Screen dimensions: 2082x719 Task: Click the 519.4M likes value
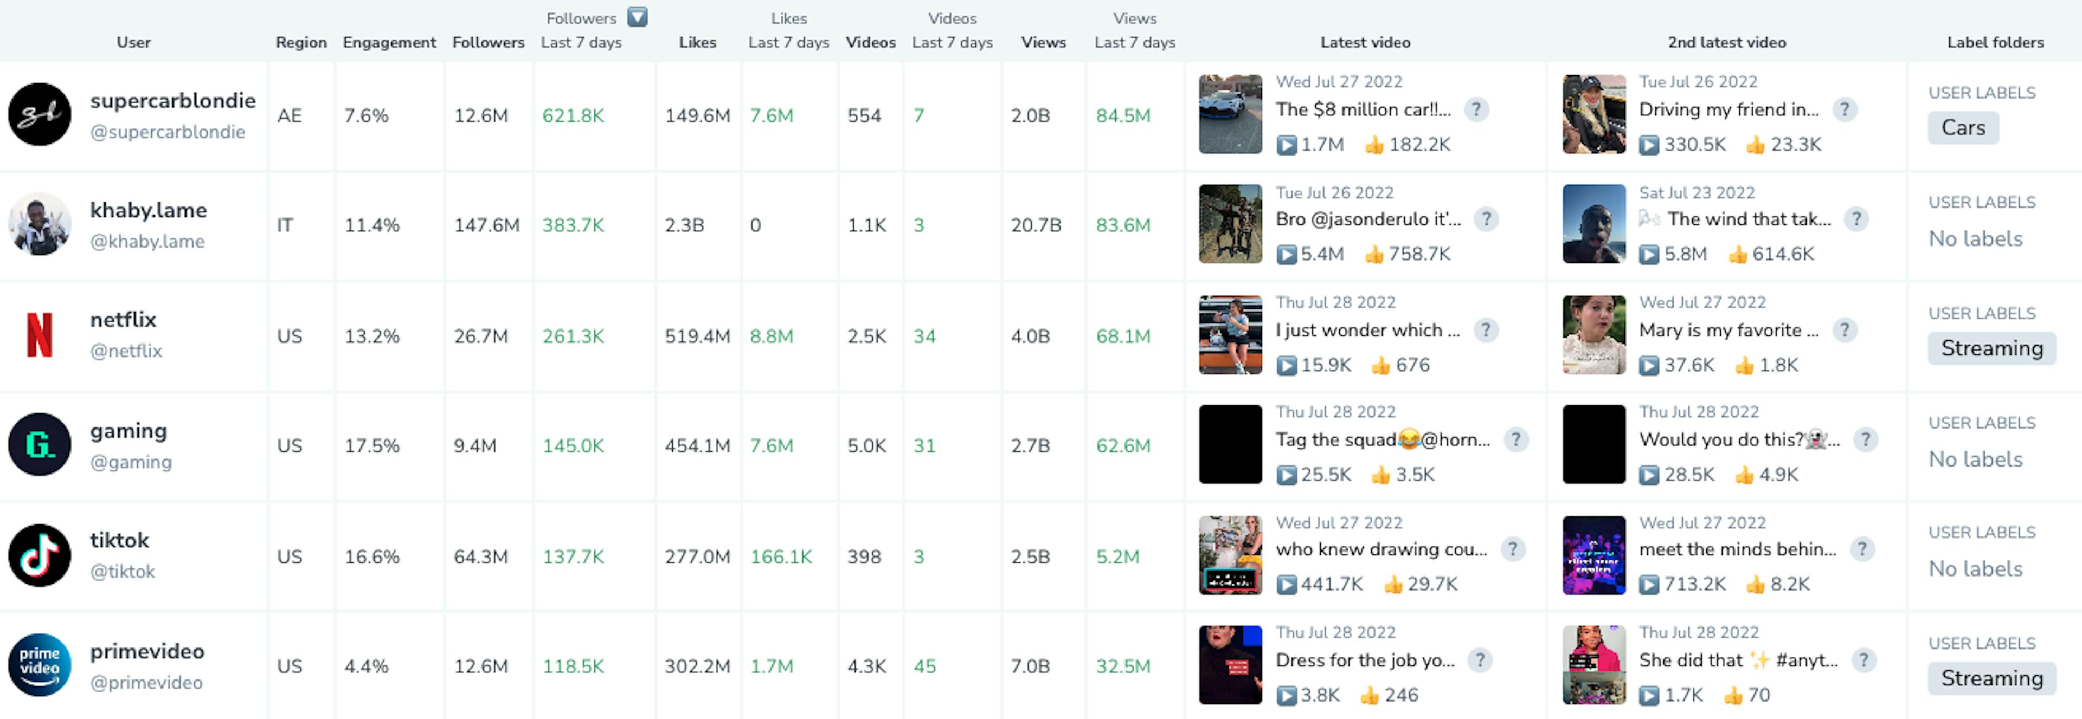pos(697,336)
